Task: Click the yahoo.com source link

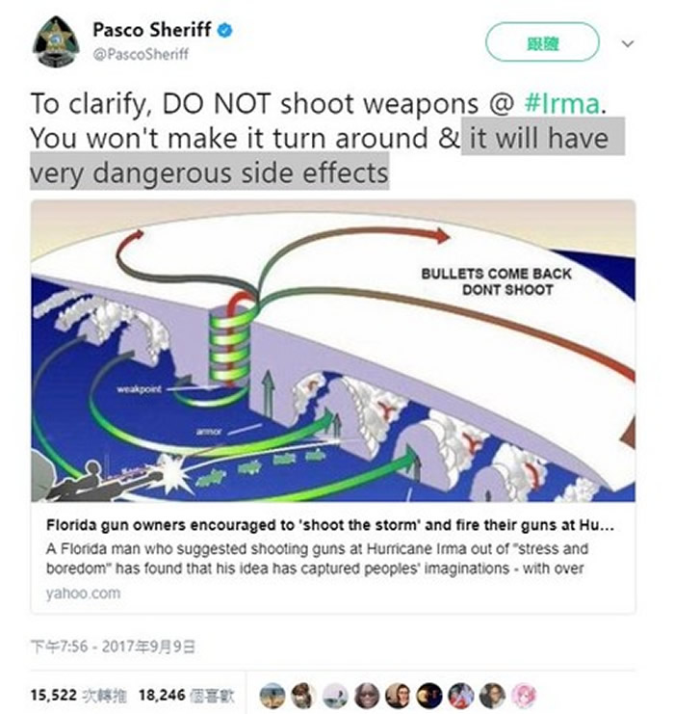Action: point(83,593)
